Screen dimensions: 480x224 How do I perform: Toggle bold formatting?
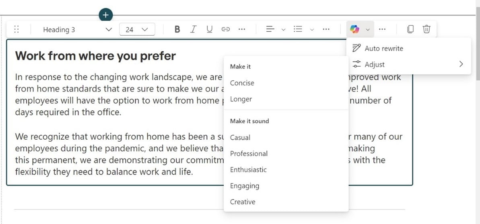point(177,29)
